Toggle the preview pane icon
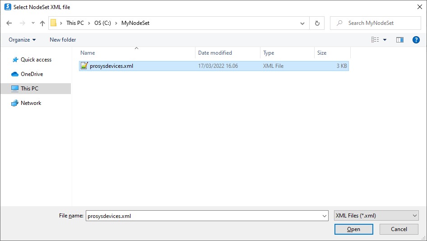This screenshot has width=427, height=241. click(399, 40)
